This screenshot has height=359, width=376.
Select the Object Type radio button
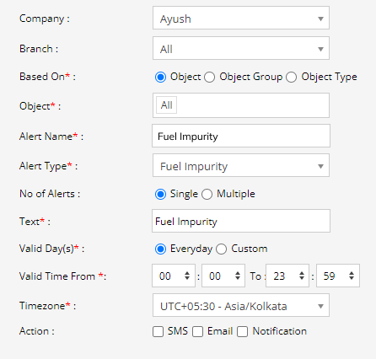point(291,77)
